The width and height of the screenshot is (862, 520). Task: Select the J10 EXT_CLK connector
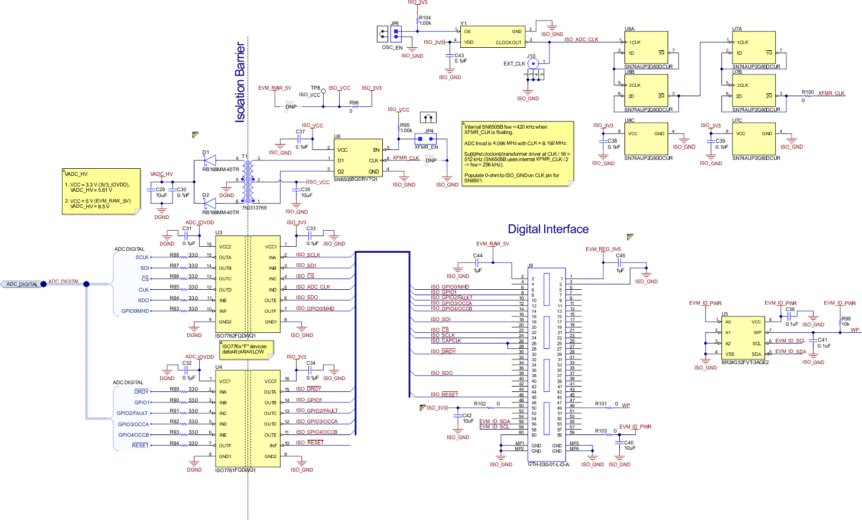coord(533,63)
